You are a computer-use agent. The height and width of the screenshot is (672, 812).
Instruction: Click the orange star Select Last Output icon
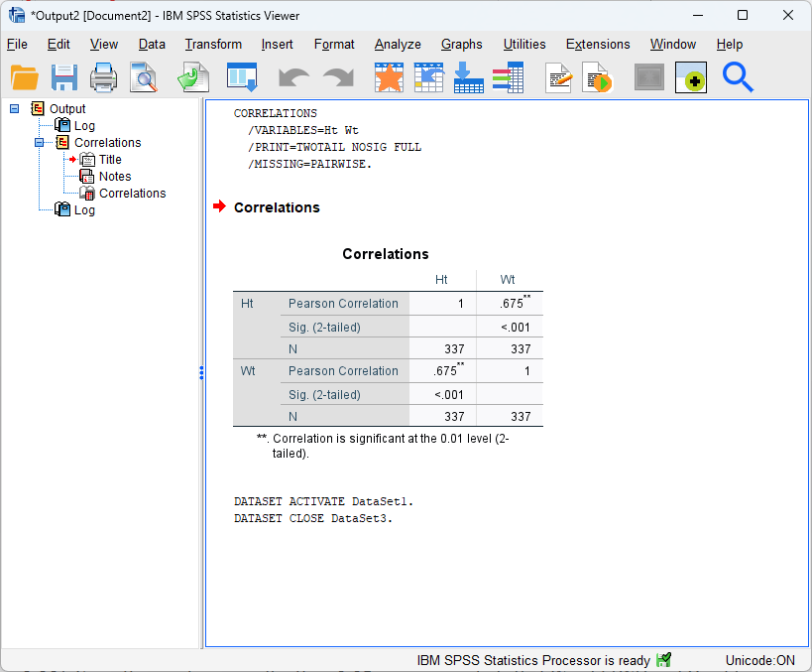click(389, 77)
